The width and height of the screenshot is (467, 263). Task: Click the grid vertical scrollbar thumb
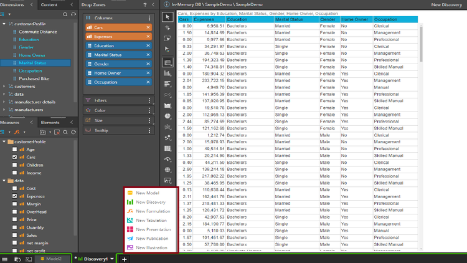pyautogui.click(x=421, y=44)
